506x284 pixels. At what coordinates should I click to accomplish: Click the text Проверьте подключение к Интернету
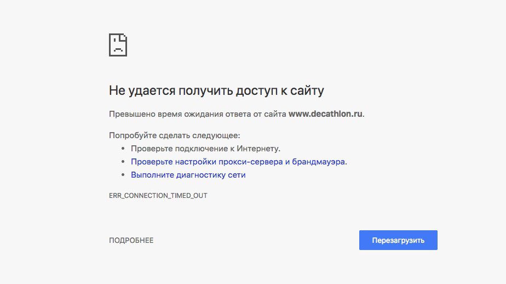(x=205, y=149)
